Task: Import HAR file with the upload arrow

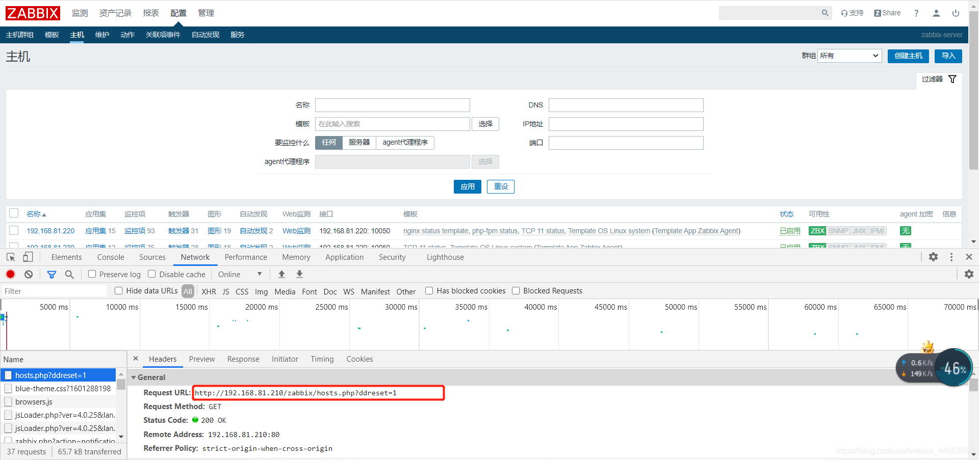Action: pos(281,274)
